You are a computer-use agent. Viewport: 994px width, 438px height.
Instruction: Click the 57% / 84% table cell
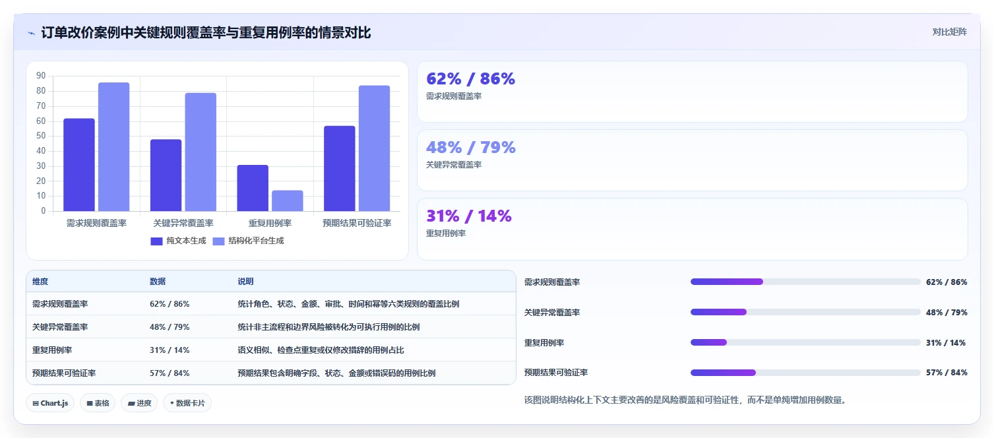pos(170,373)
